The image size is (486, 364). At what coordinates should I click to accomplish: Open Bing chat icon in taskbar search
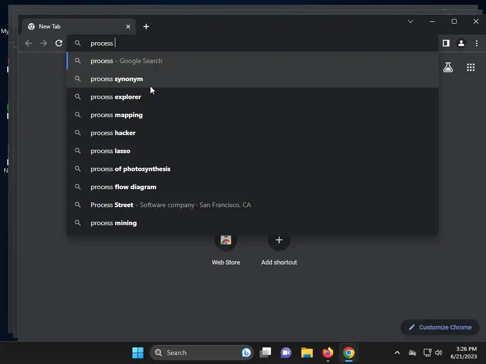tap(246, 353)
